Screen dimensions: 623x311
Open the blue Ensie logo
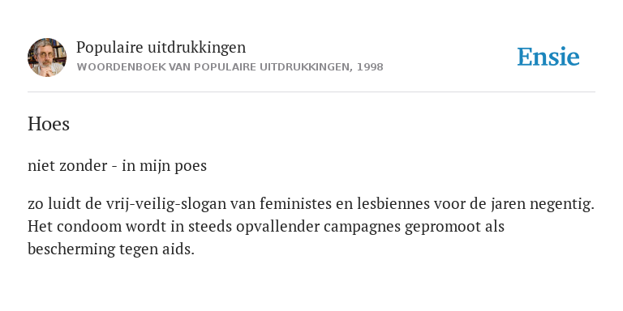[x=548, y=57]
